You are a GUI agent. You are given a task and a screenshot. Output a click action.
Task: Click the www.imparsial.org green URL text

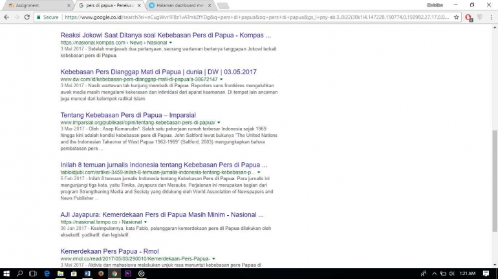click(138, 123)
